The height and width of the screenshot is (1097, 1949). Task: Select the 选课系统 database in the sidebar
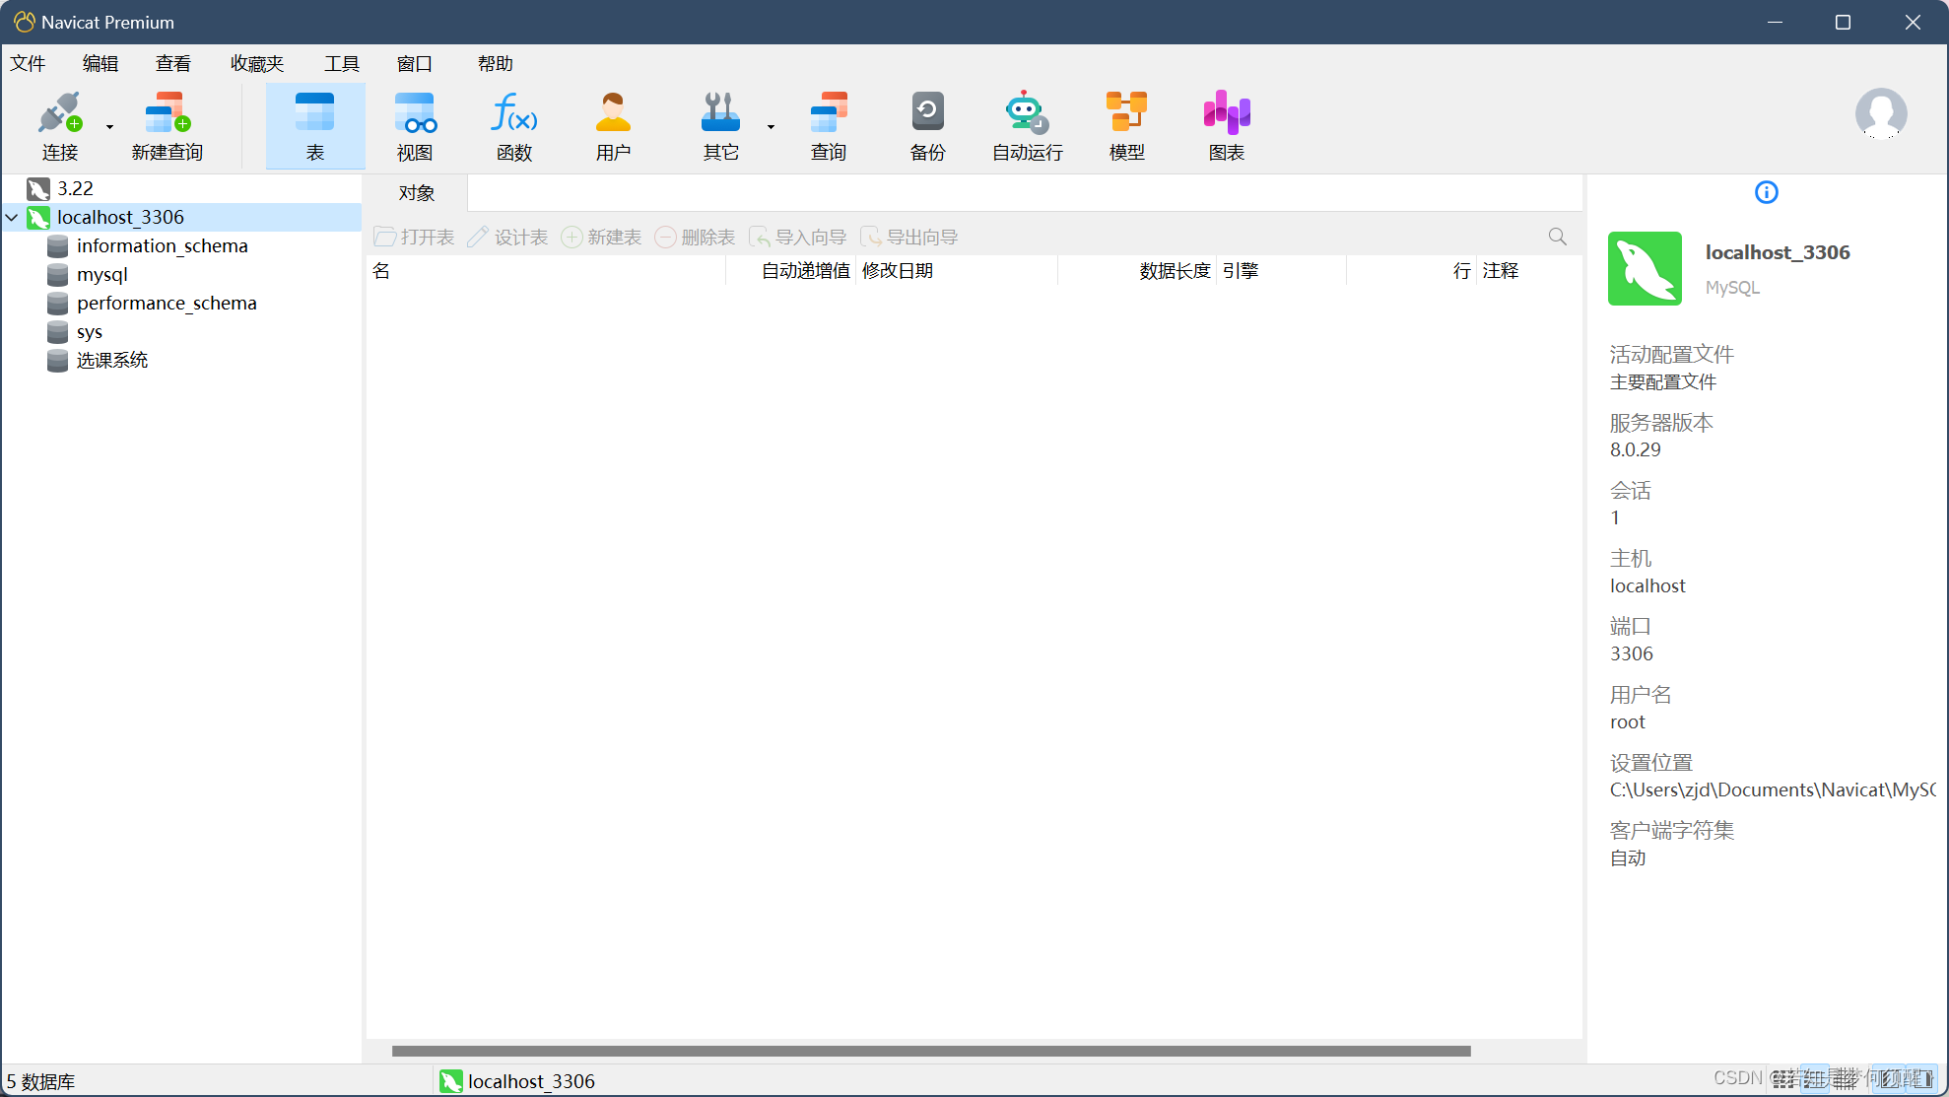point(111,360)
